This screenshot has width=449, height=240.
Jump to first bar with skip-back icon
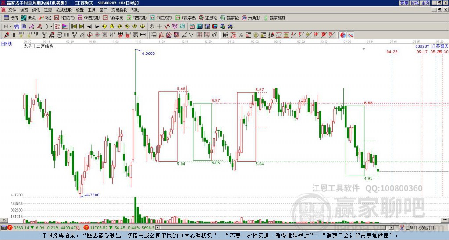[74, 26]
